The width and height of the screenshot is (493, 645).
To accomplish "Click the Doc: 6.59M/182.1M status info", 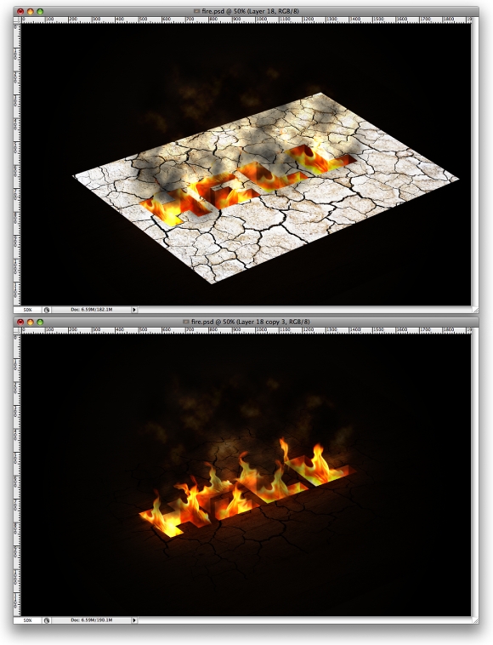I will (x=91, y=310).
